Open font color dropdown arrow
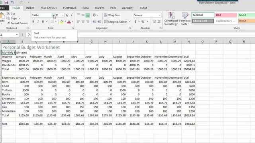The width and height of the screenshot is (255, 143). coord(73,22)
